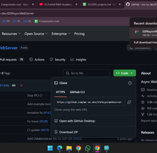Open commit link #1436

(x=5, y=85)
